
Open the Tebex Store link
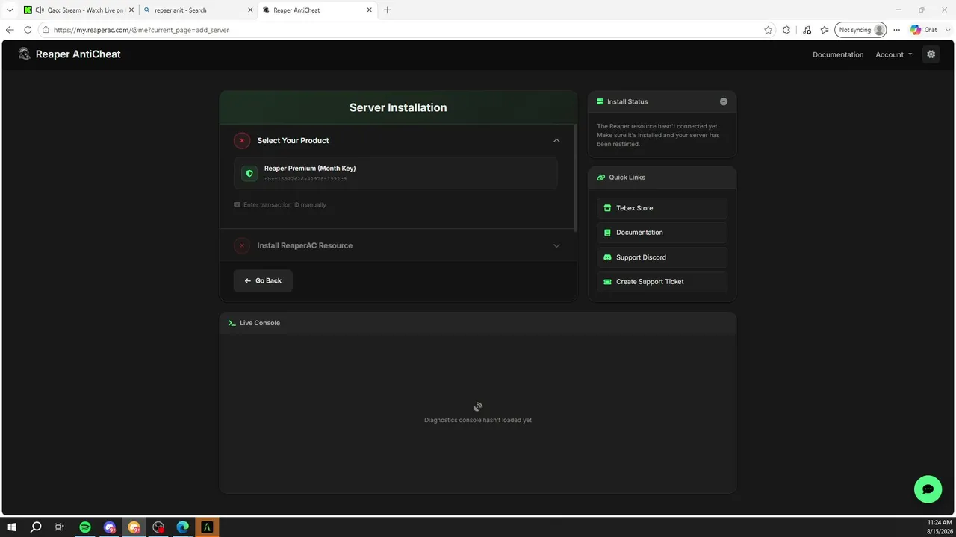(x=662, y=208)
